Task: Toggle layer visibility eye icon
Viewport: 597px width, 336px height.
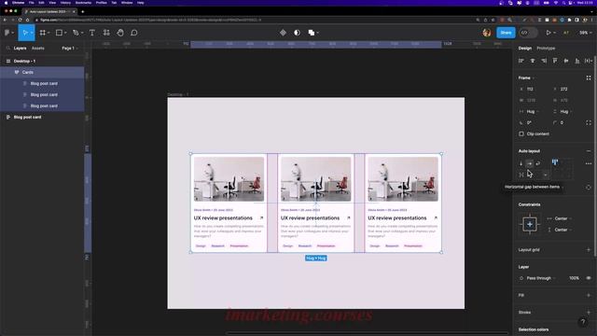Action: point(589,278)
